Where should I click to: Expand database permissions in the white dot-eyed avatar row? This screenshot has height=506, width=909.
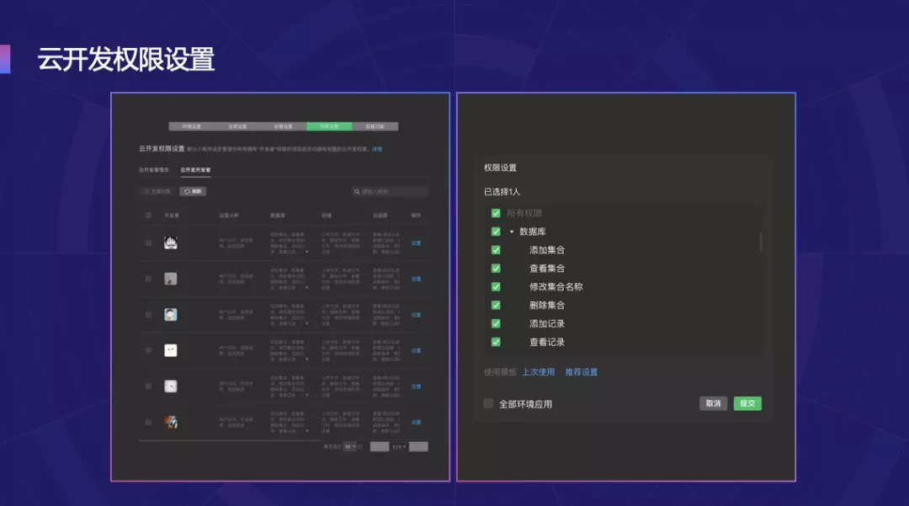306,360
